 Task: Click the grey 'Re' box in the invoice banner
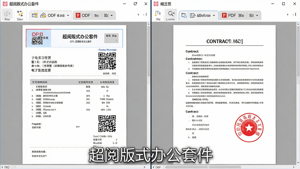click(111, 38)
